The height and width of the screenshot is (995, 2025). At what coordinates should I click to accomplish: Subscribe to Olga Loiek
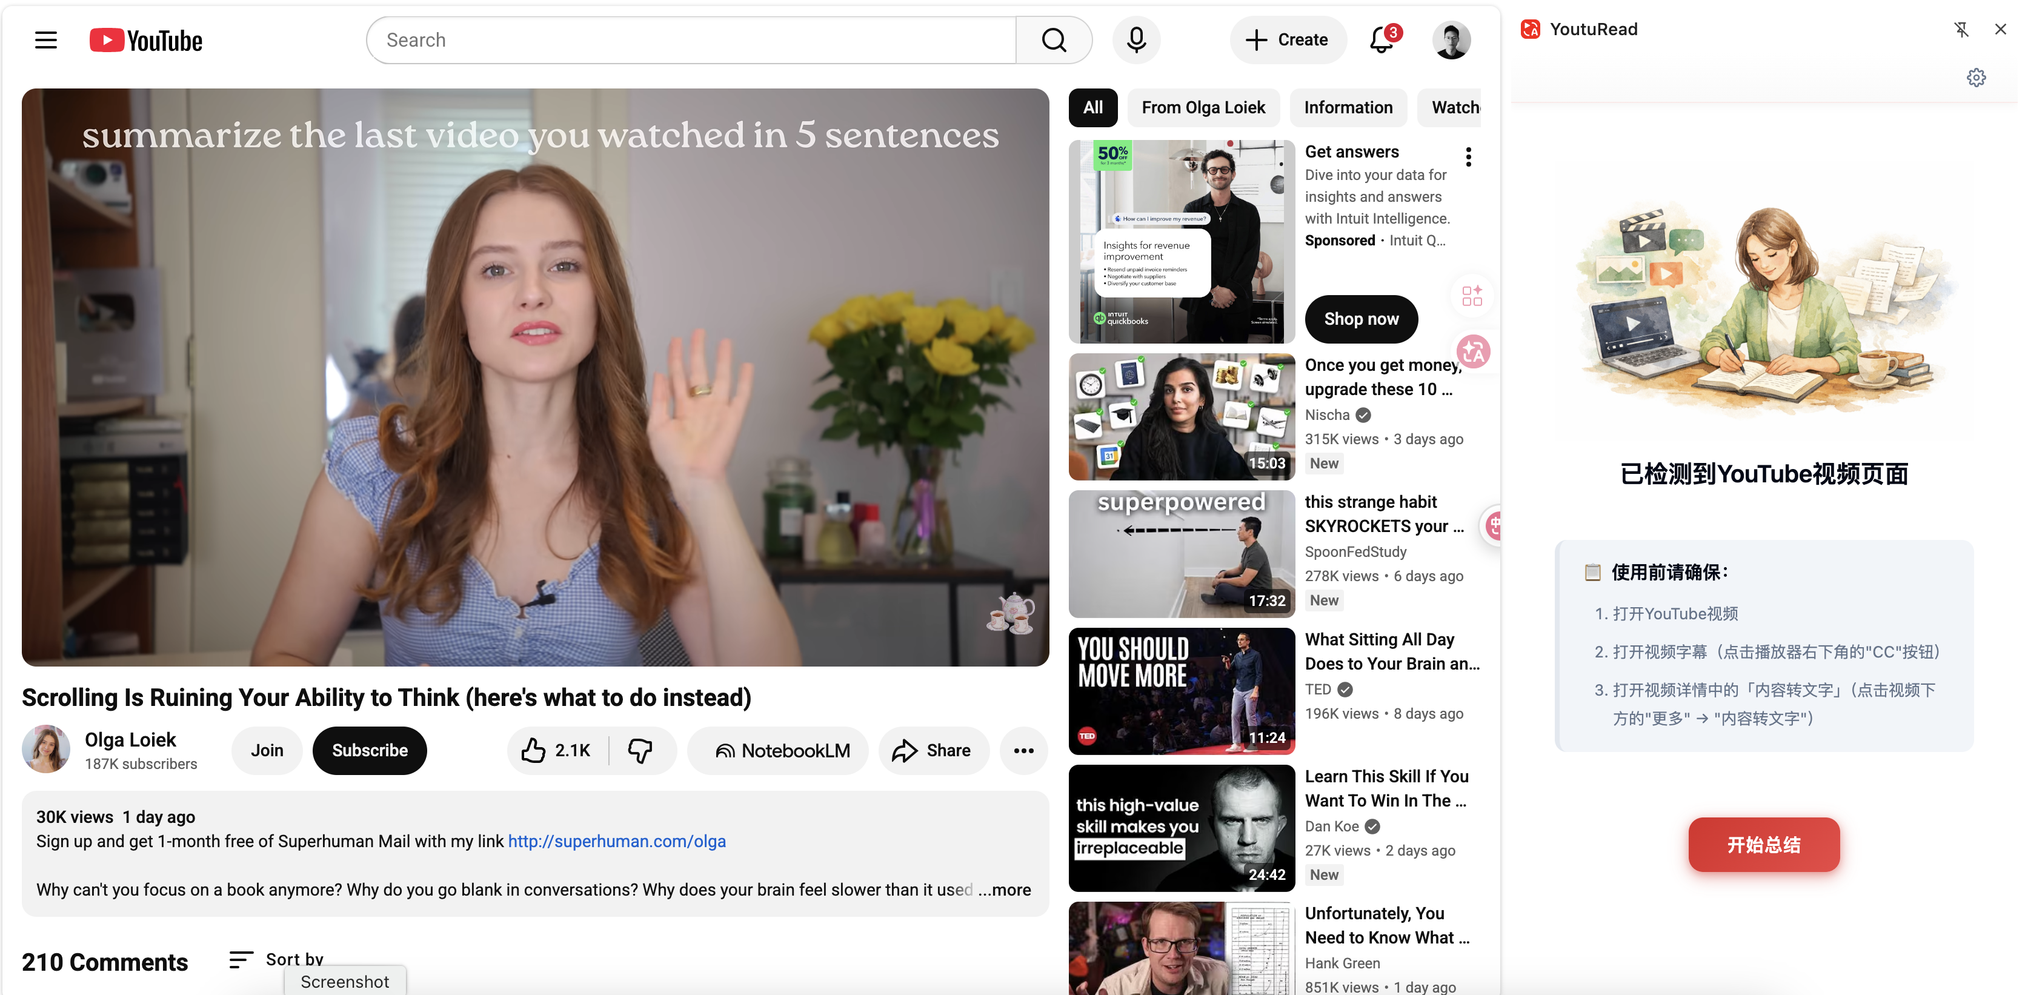click(370, 751)
